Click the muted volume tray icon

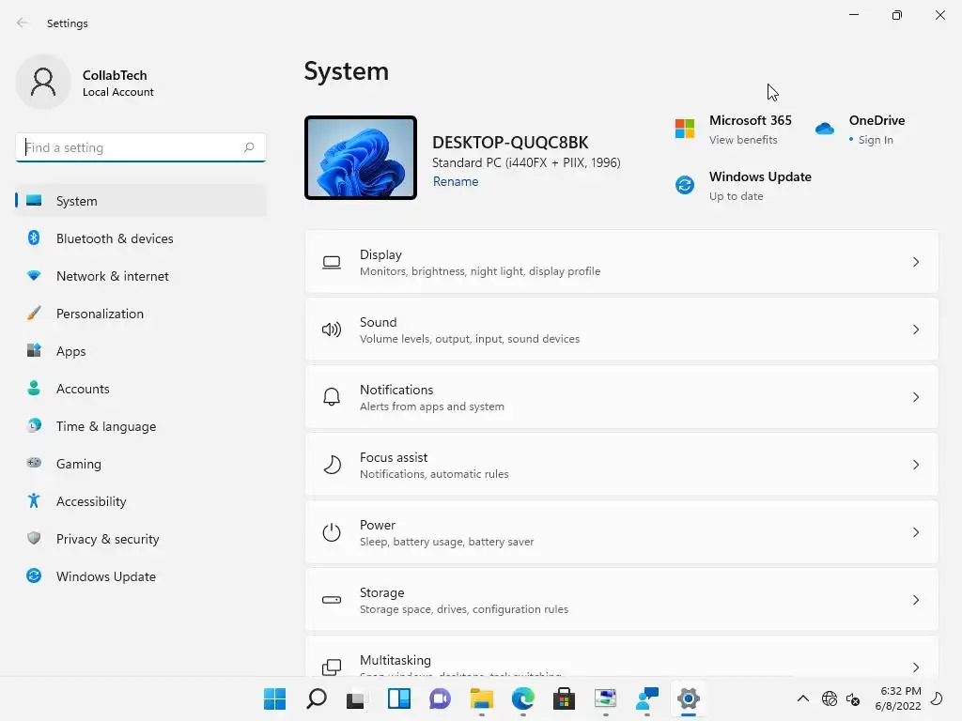coord(853,698)
